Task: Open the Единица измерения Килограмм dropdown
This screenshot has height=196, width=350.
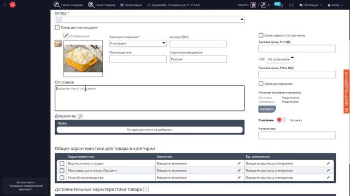Action: pyautogui.click(x=138, y=44)
